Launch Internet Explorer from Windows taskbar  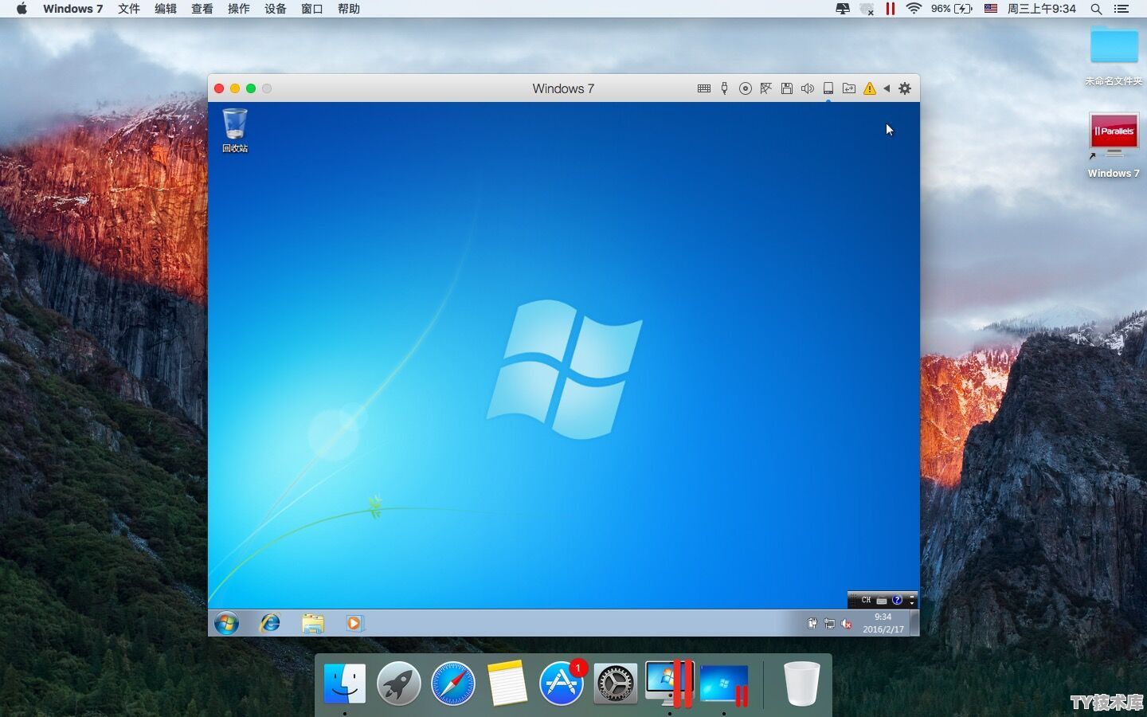[270, 623]
